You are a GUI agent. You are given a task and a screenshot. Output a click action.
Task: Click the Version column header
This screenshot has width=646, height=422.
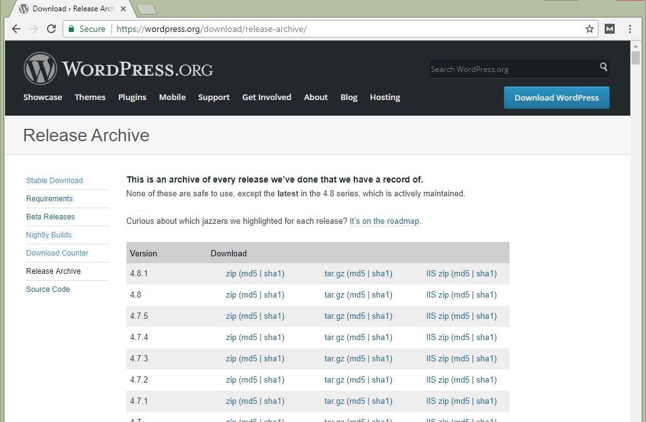pyautogui.click(x=143, y=253)
